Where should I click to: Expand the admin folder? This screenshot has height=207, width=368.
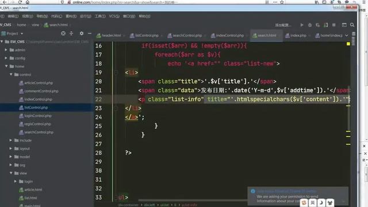coord(6,50)
